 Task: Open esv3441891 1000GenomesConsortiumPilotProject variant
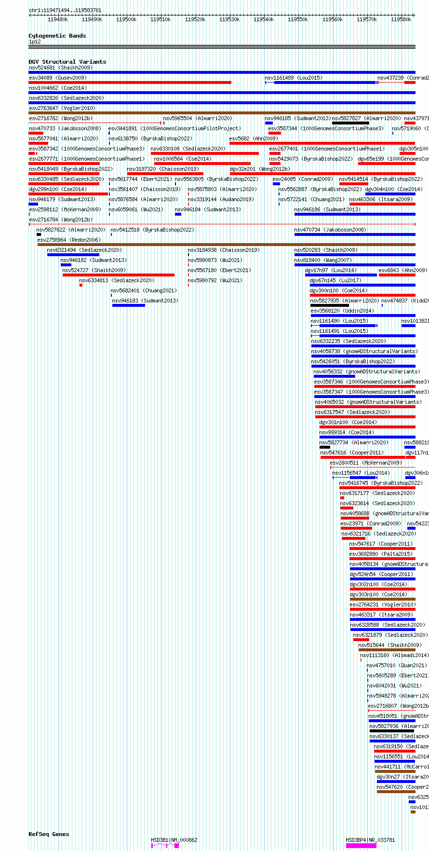tap(174, 128)
